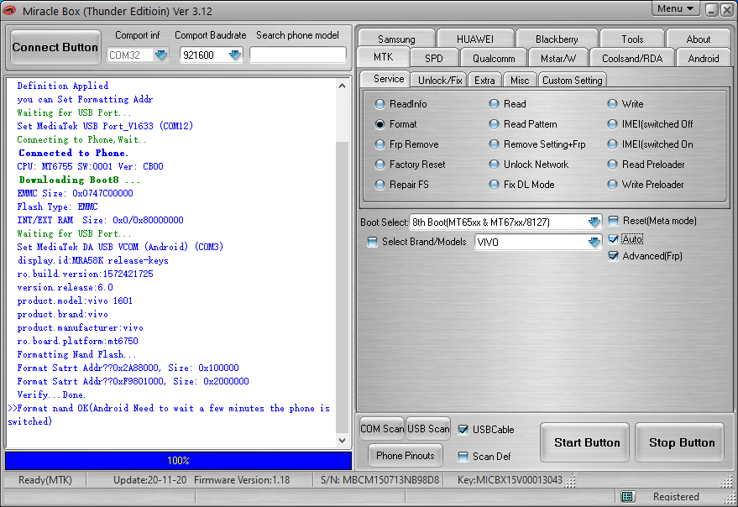Image resolution: width=738 pixels, height=507 pixels.
Task: Click the Registered status label
Action: [x=676, y=497]
